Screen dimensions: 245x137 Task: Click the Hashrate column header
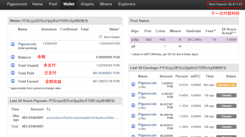194,31
